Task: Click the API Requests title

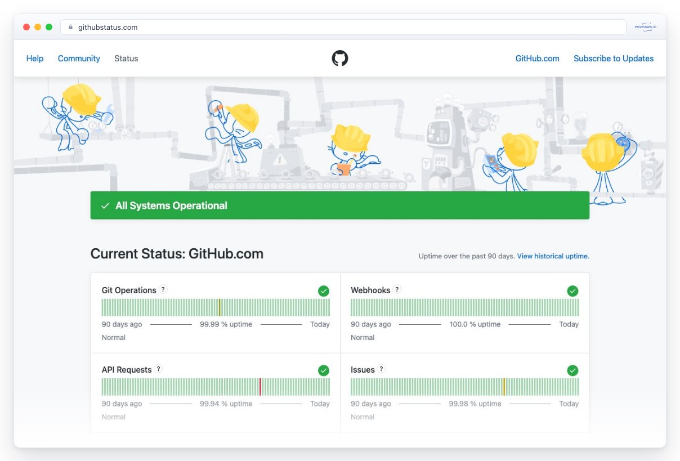Action: pyautogui.click(x=127, y=370)
